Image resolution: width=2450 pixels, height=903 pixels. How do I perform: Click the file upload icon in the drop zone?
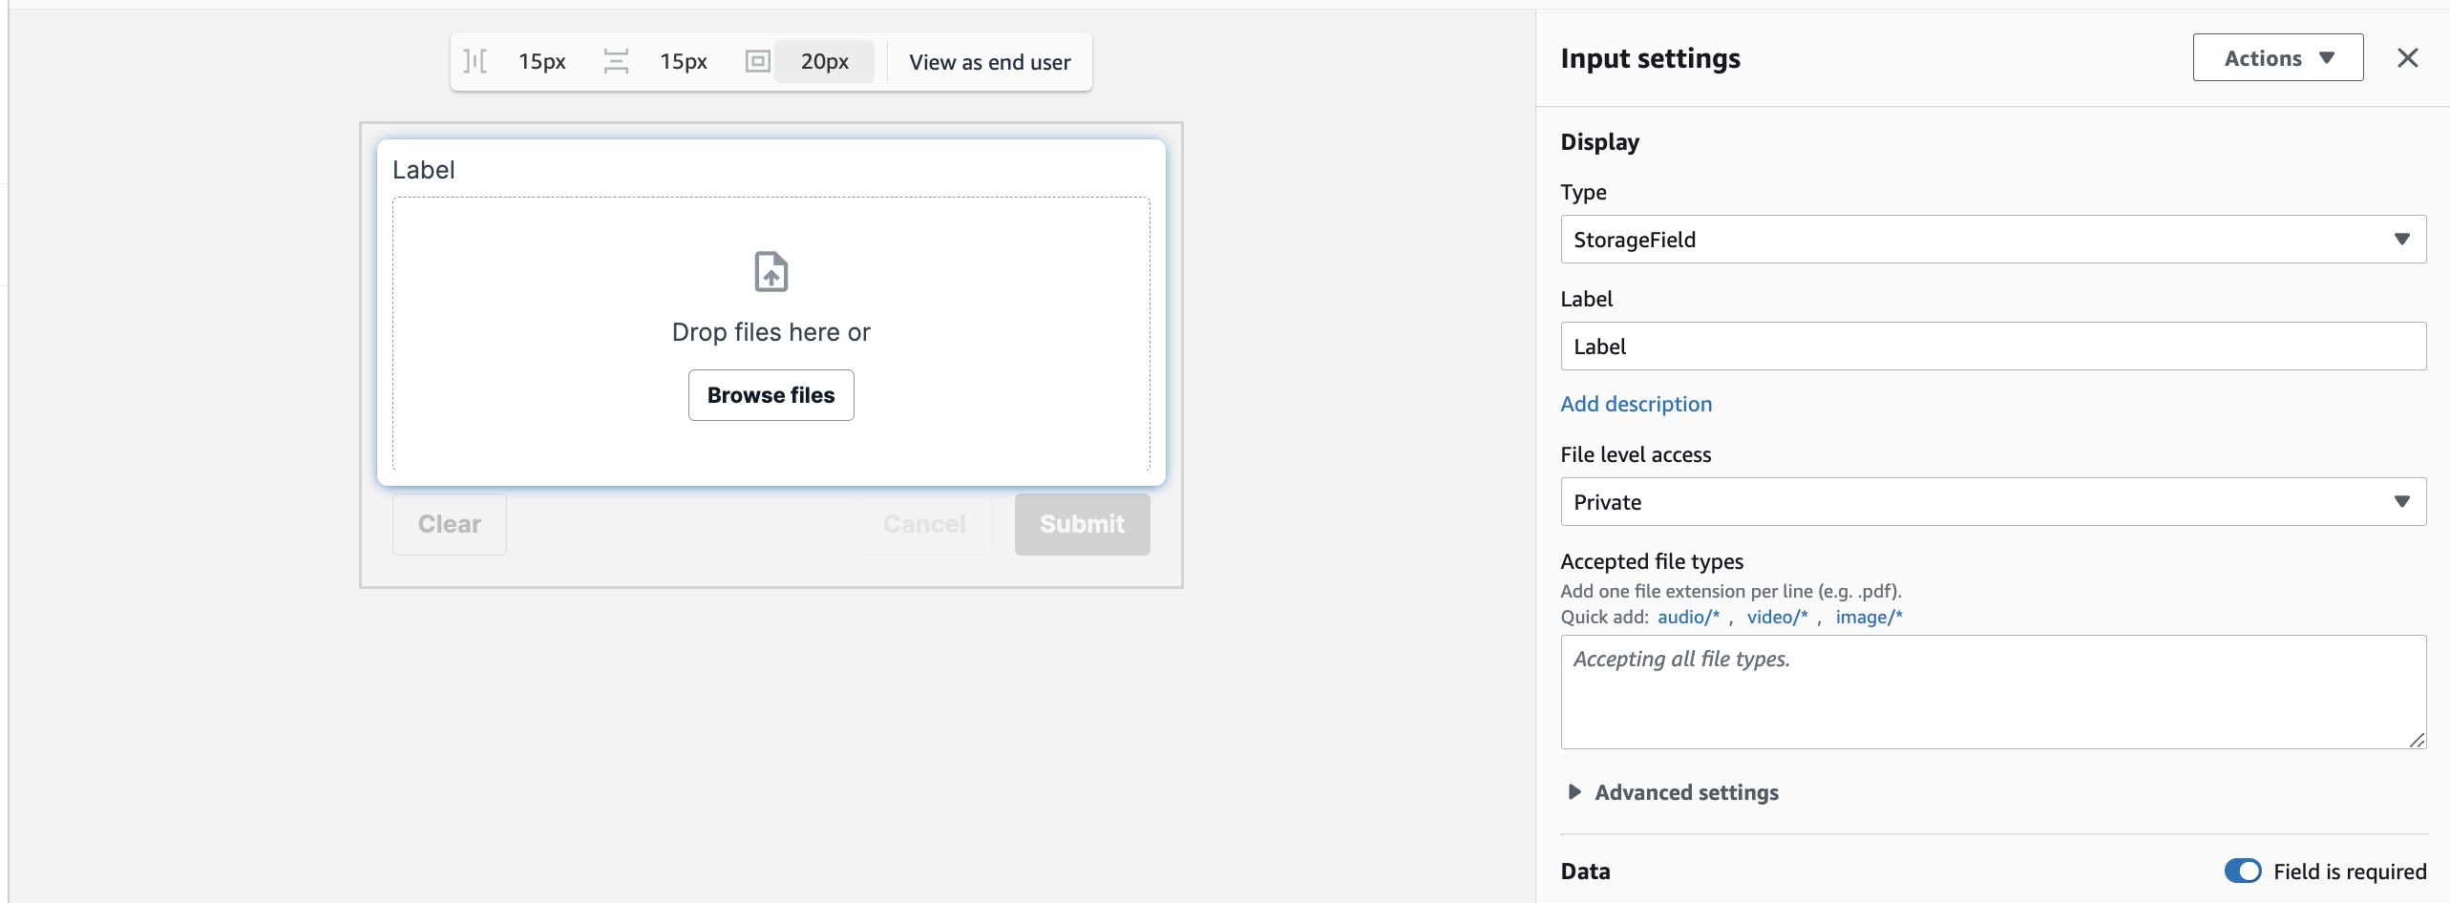pyautogui.click(x=771, y=271)
